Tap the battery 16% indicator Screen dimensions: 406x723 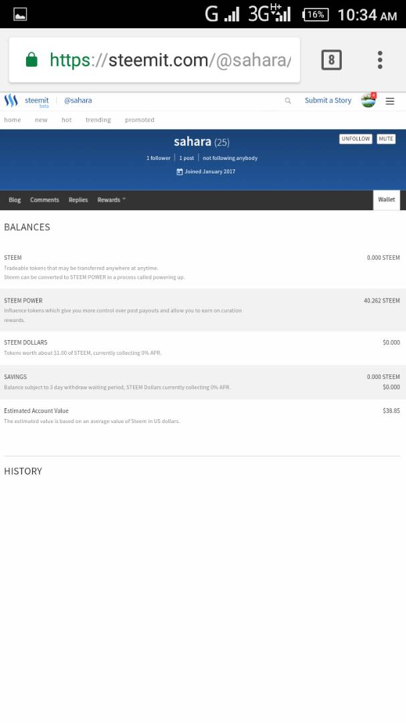click(316, 15)
